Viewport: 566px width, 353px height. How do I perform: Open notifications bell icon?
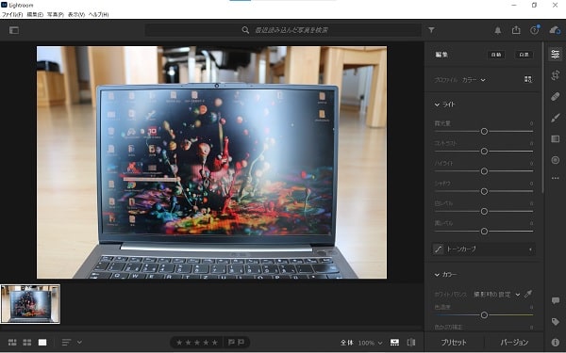tap(498, 31)
